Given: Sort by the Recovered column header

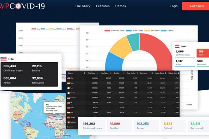Looking at the screenshot, I should 146,73.
